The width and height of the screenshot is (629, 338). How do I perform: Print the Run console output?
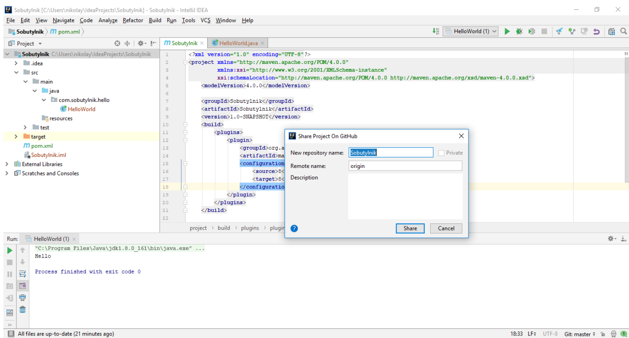(x=22, y=298)
